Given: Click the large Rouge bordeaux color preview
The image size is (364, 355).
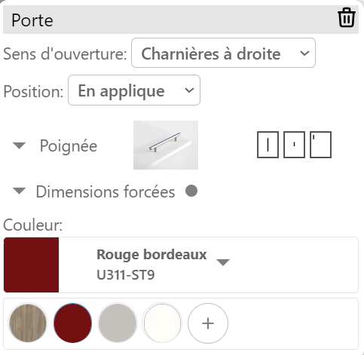Looking at the screenshot, I should 31,265.
